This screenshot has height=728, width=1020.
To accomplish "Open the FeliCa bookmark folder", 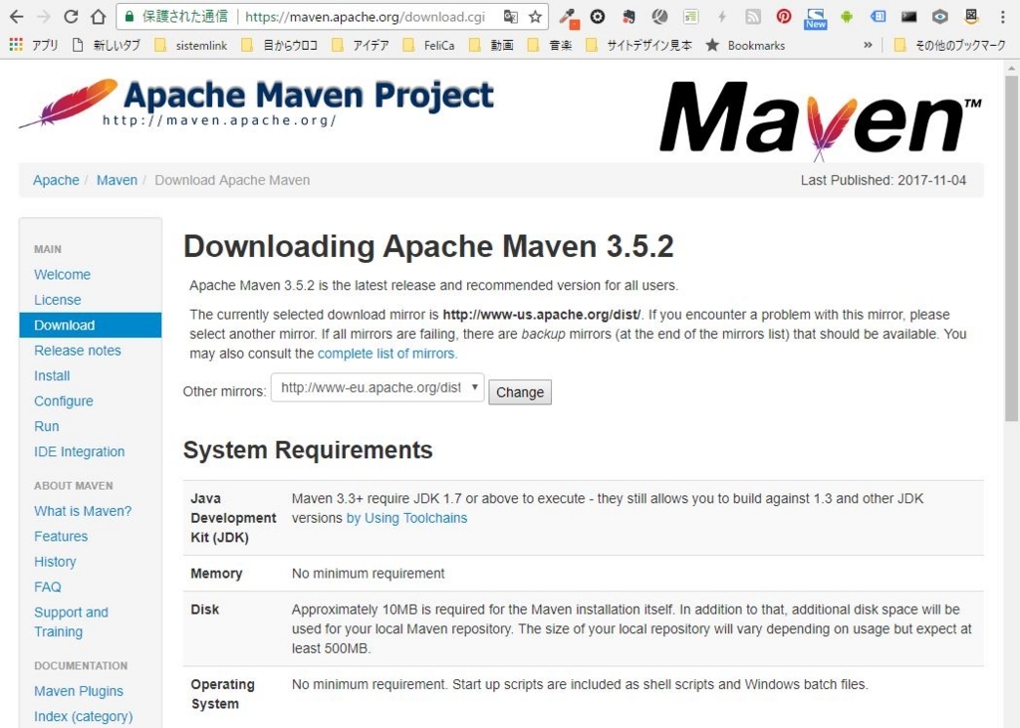I will (428, 45).
